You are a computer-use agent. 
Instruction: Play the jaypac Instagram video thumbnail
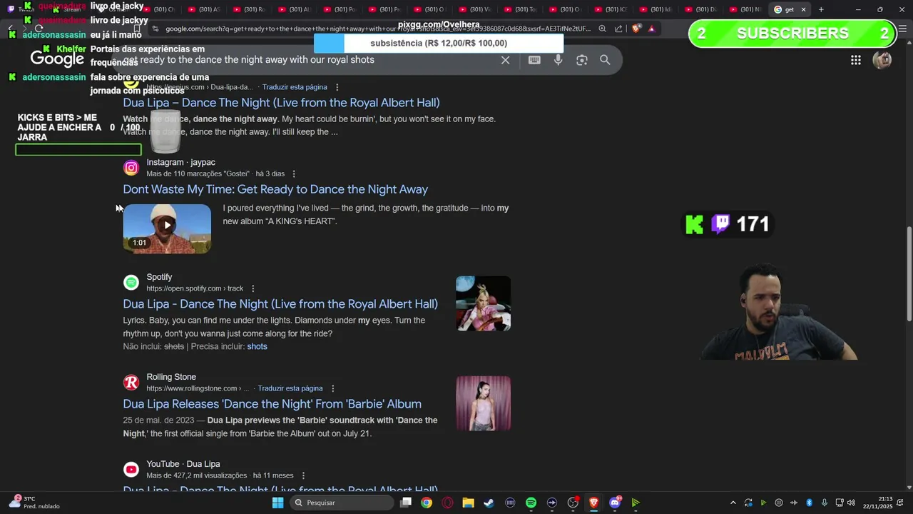point(167,228)
